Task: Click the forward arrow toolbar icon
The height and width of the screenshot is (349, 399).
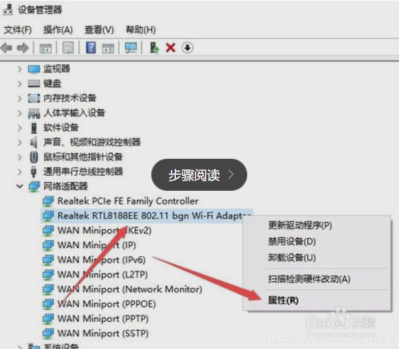Action: coord(23,48)
